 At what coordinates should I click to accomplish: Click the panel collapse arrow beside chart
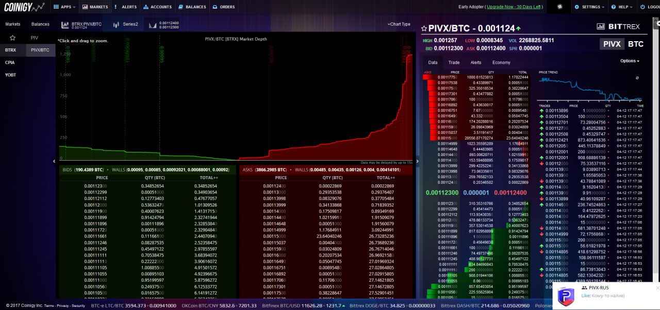[x=418, y=161]
